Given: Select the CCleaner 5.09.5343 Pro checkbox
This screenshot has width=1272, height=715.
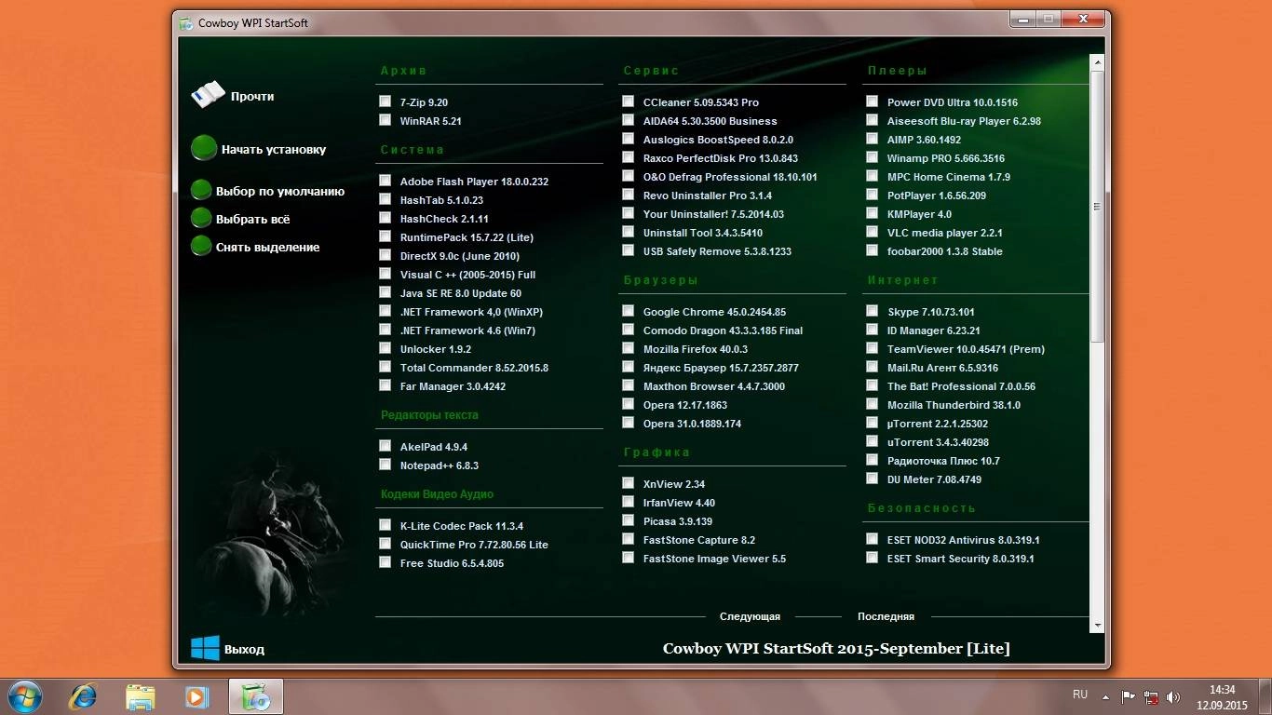Looking at the screenshot, I should [628, 101].
